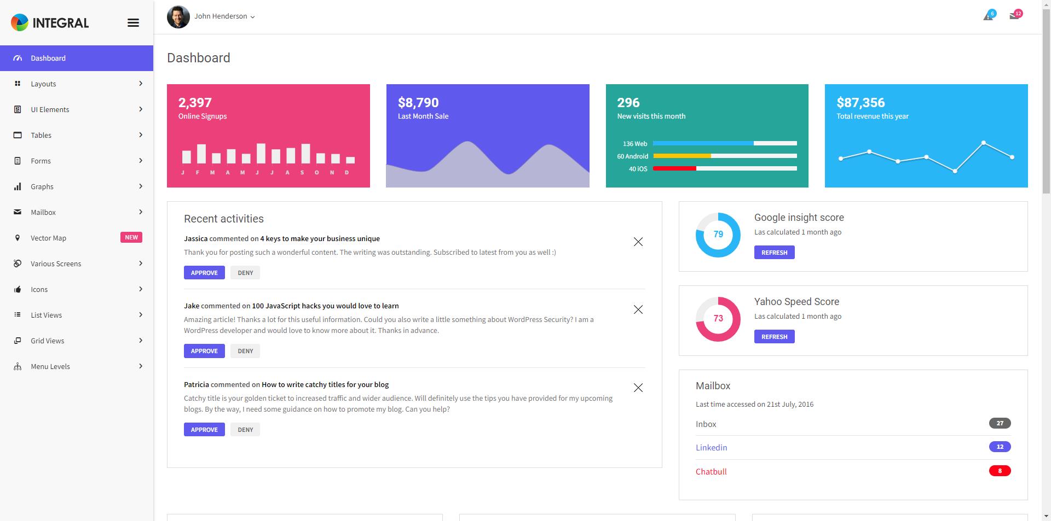Expand the Graphs submenu chevron
The image size is (1051, 521).
(x=141, y=186)
